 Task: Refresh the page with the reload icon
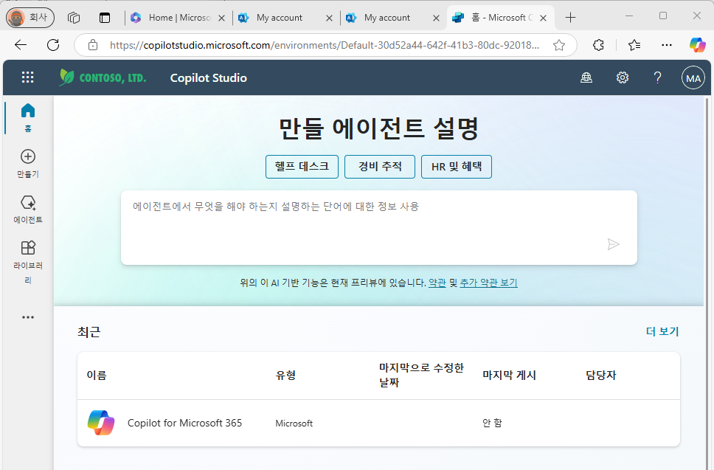(53, 44)
